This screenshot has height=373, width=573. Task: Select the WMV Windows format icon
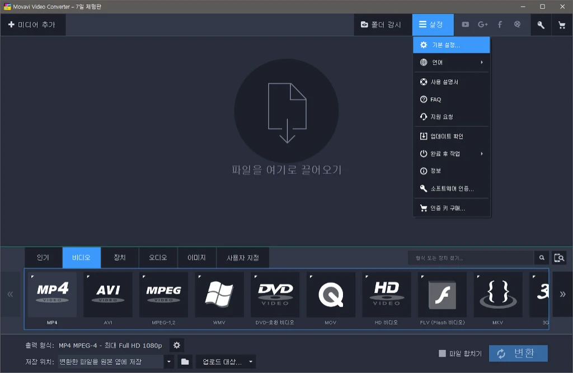coord(219,295)
